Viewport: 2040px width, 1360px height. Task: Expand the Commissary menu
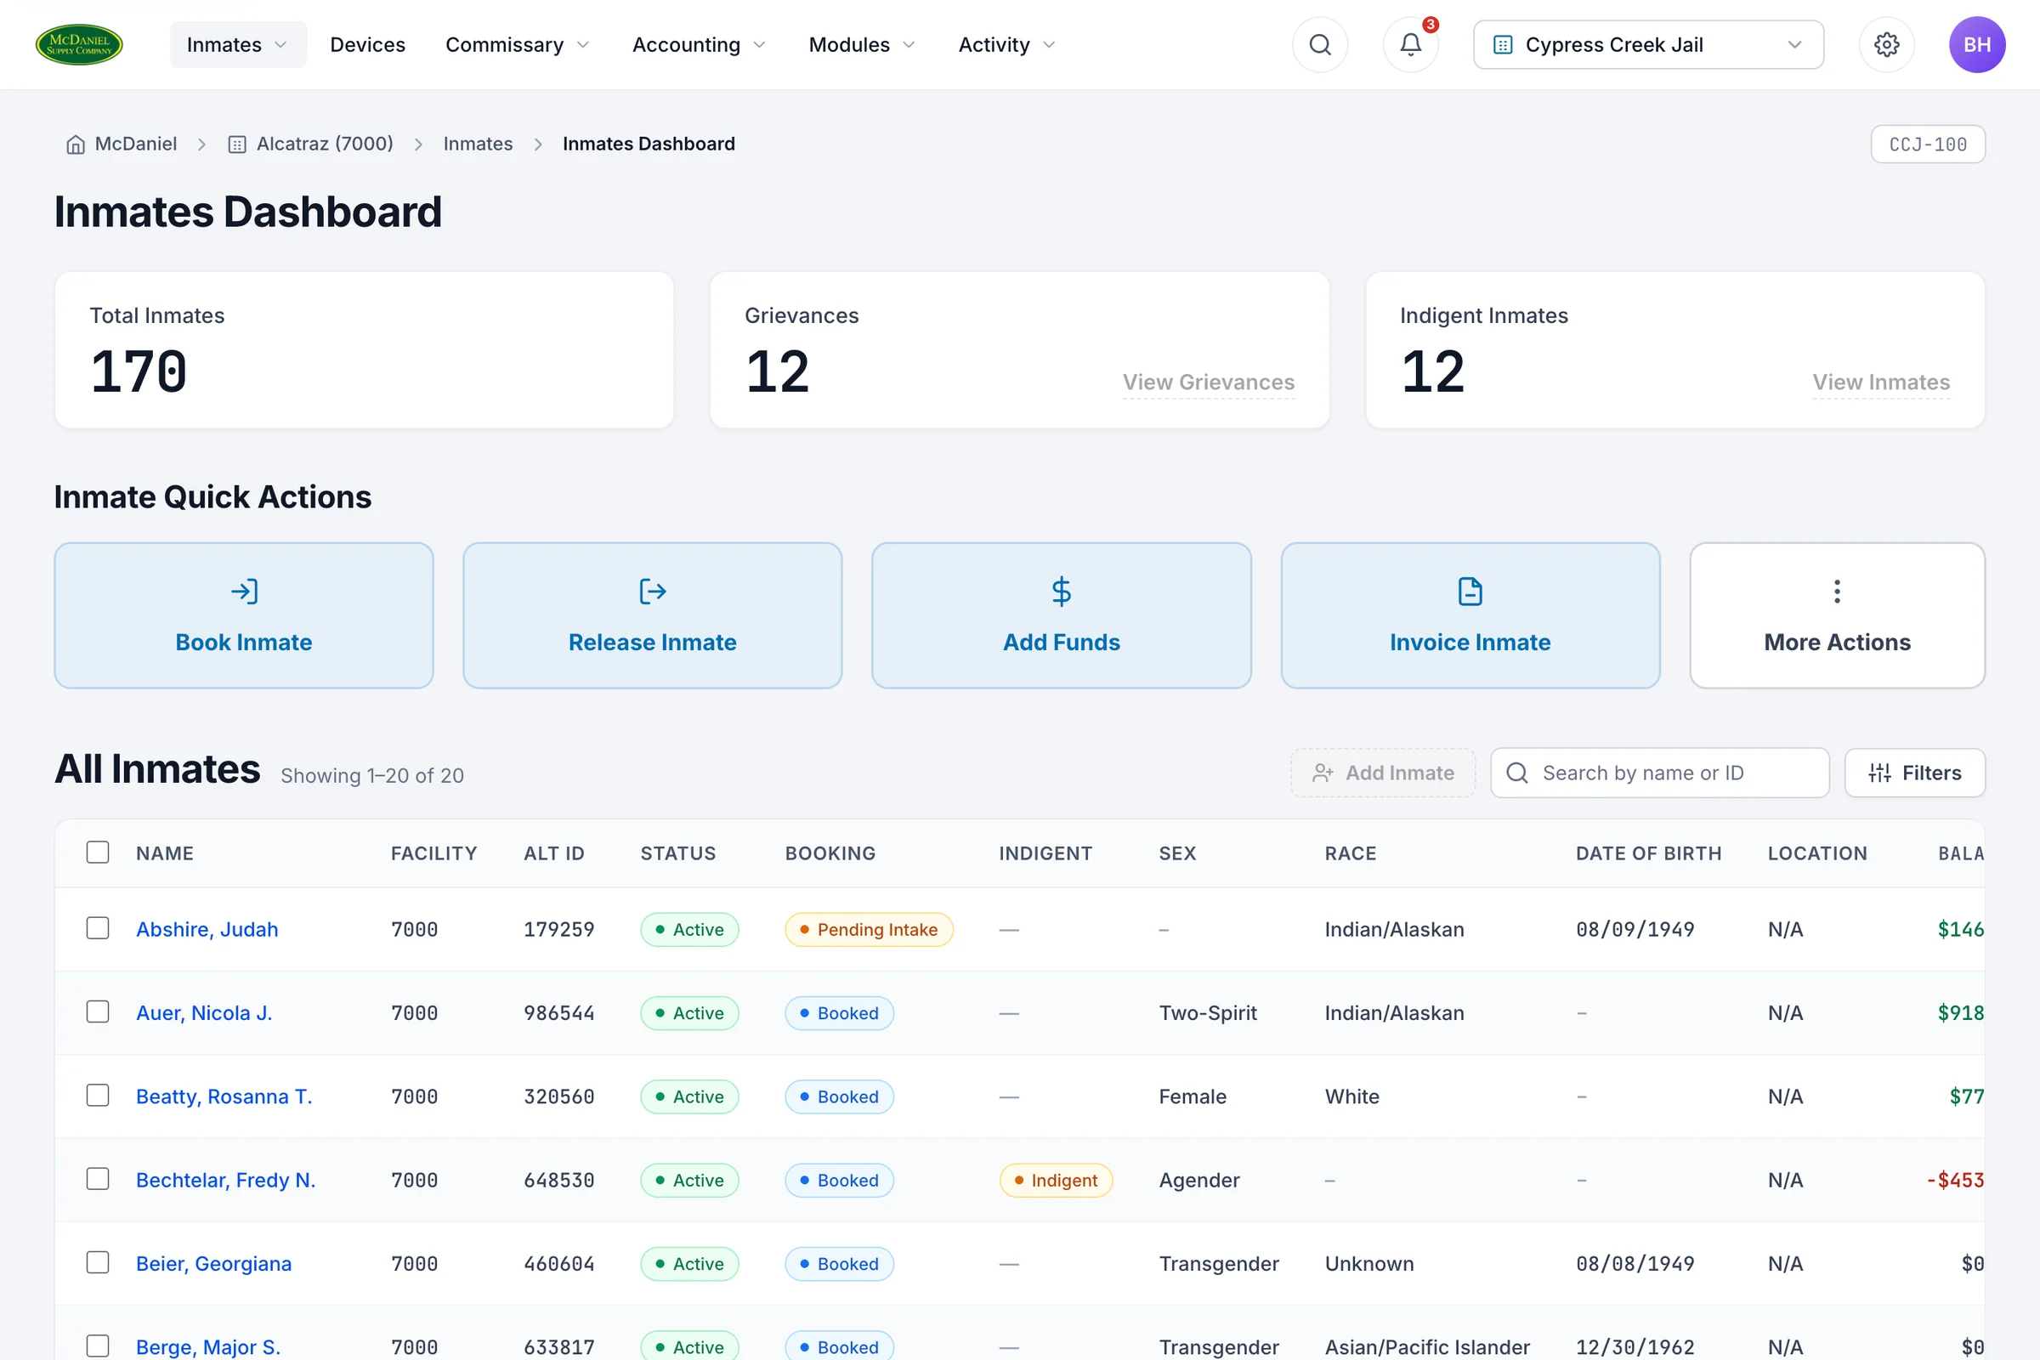(518, 44)
